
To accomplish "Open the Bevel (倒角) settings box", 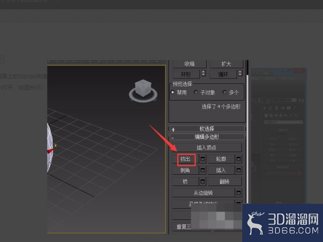I will [203, 170].
